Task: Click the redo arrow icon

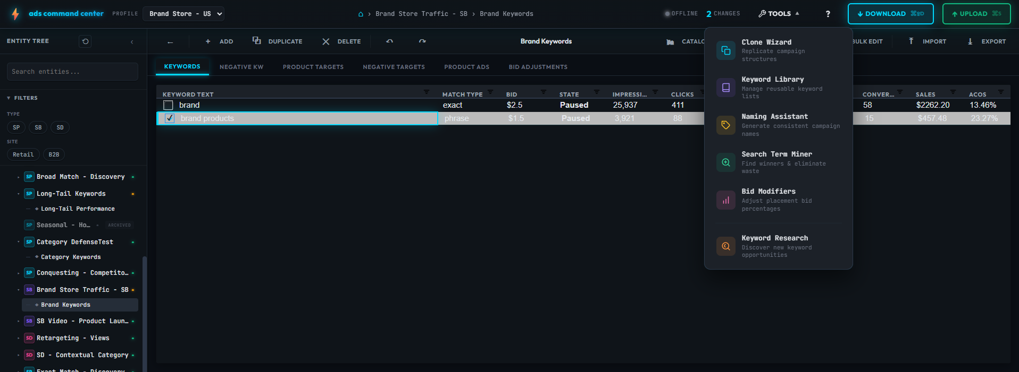Action: (422, 41)
